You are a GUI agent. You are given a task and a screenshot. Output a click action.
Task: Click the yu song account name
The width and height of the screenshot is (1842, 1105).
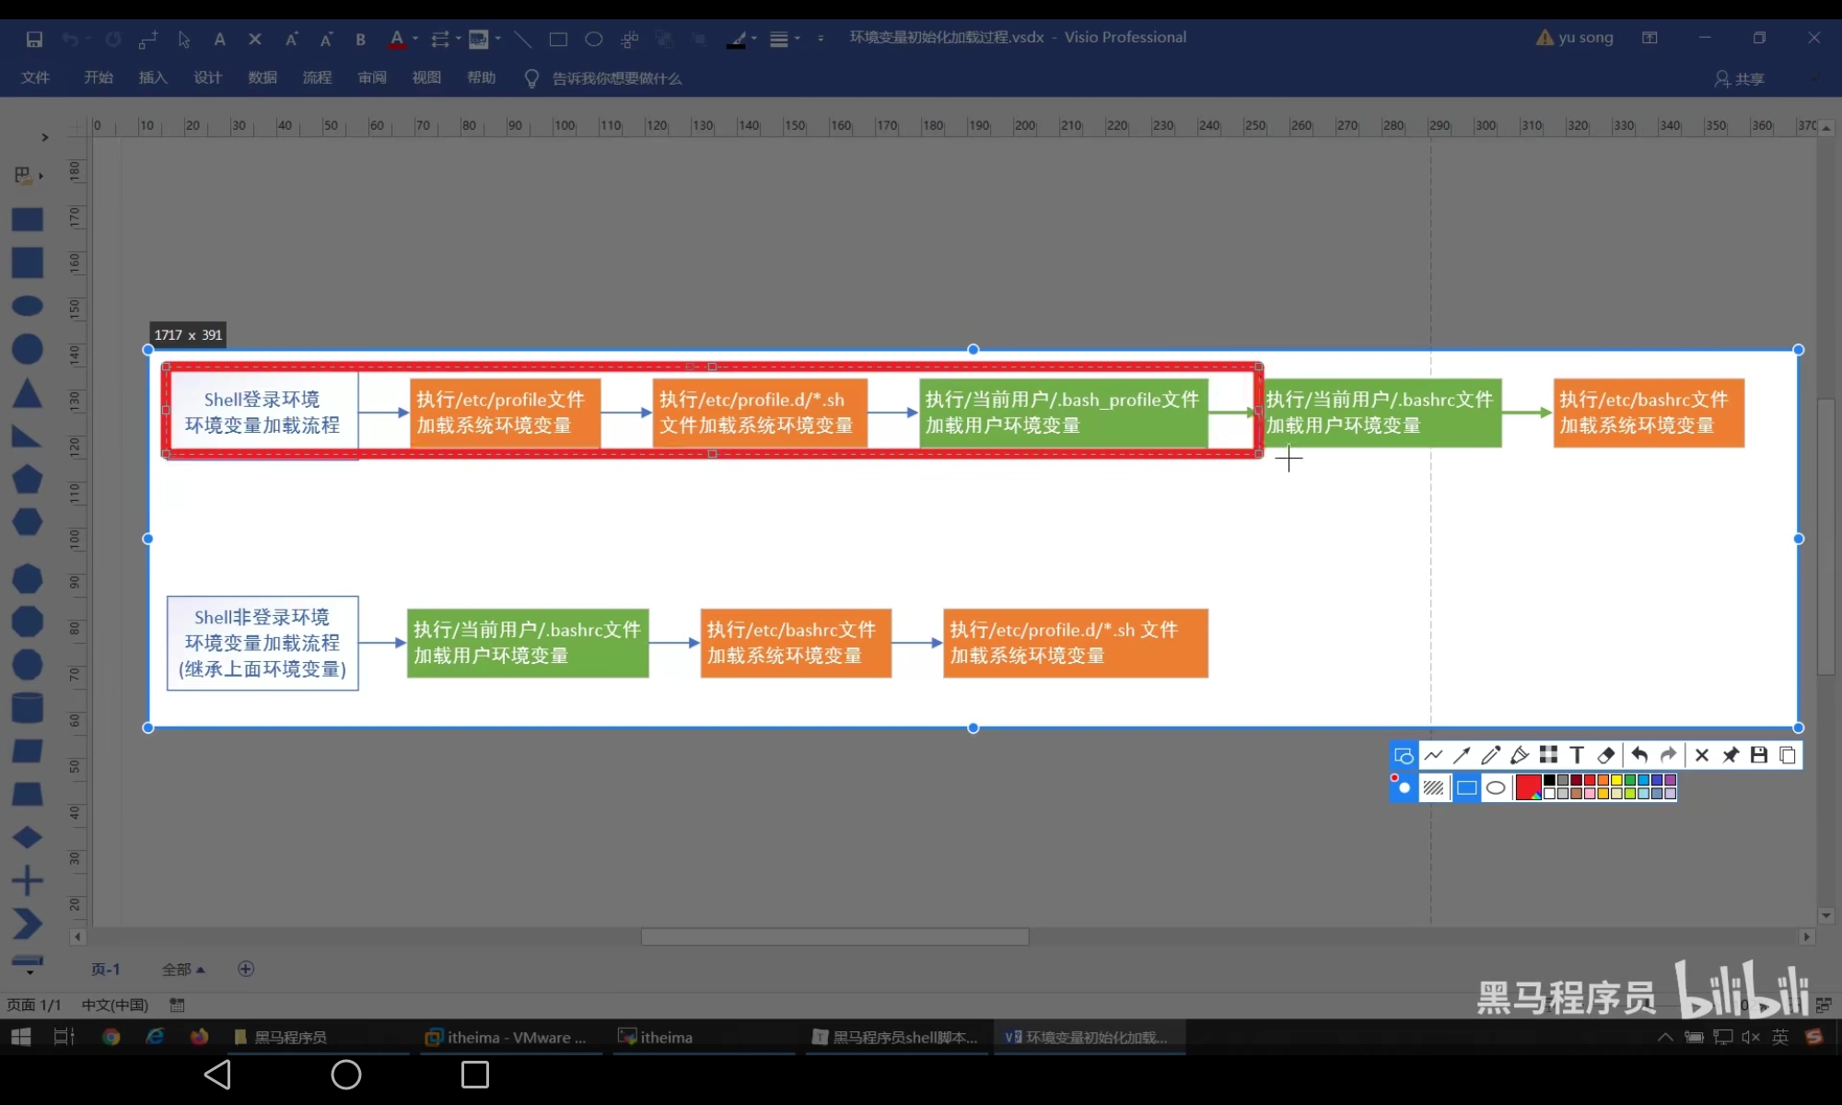[1586, 38]
